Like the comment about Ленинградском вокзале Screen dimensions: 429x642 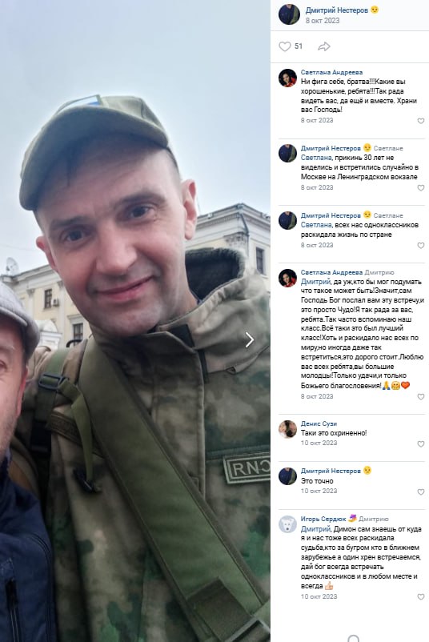[421, 188]
